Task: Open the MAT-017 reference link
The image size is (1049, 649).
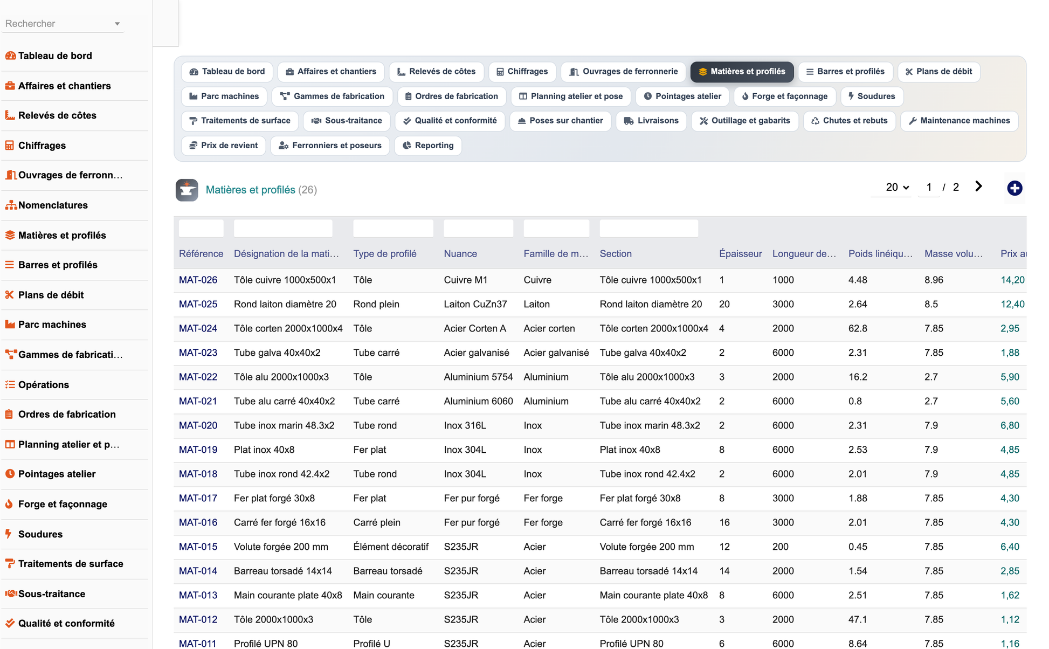Action: coord(198,499)
